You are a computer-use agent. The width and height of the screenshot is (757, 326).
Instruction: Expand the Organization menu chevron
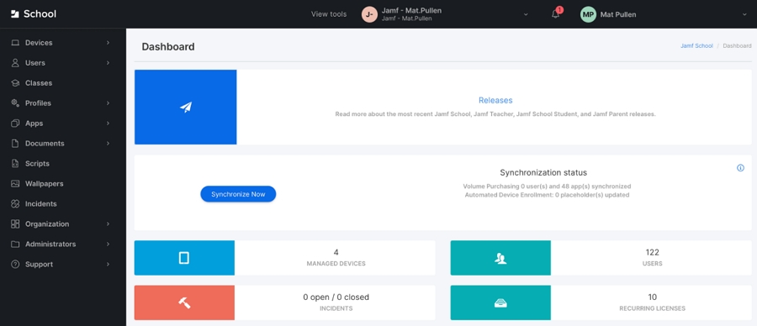click(x=109, y=223)
